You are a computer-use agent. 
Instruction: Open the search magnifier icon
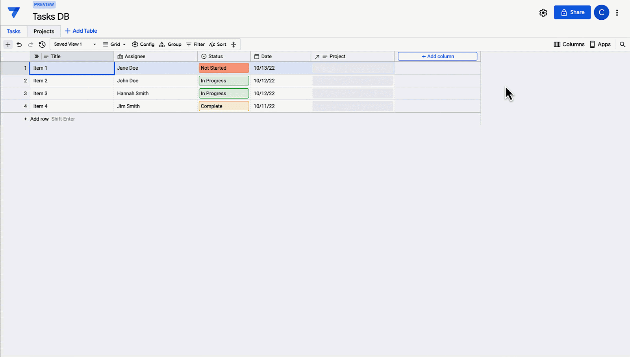[623, 45]
